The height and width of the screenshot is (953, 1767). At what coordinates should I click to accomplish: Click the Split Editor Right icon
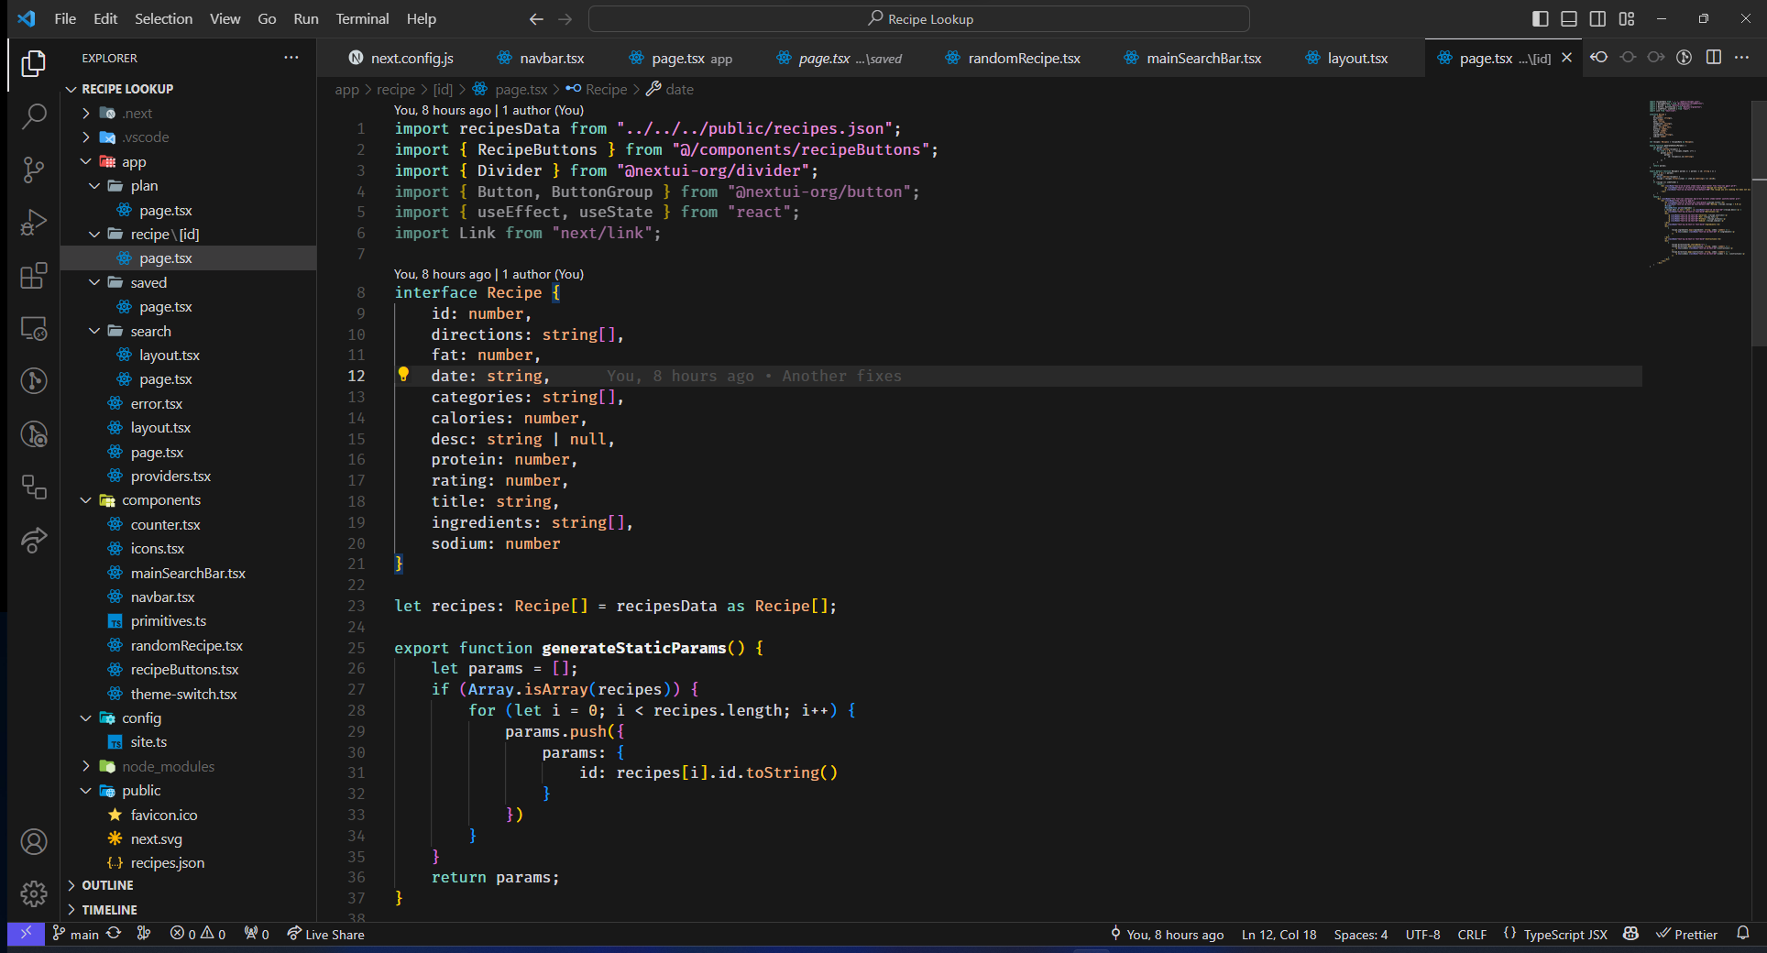coord(1713,58)
